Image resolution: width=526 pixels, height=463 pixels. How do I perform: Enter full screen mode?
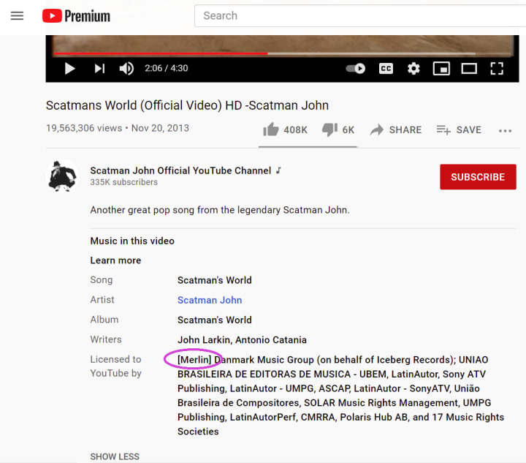497,69
